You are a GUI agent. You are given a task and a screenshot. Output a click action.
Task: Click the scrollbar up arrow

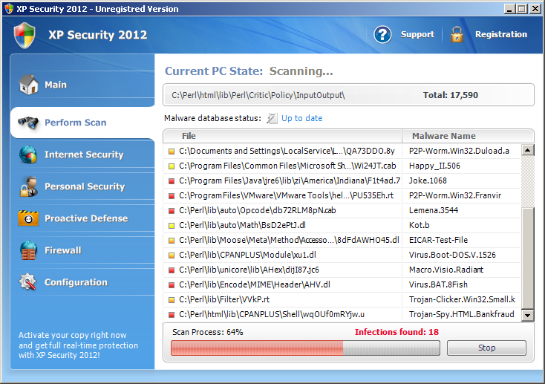pos(528,150)
